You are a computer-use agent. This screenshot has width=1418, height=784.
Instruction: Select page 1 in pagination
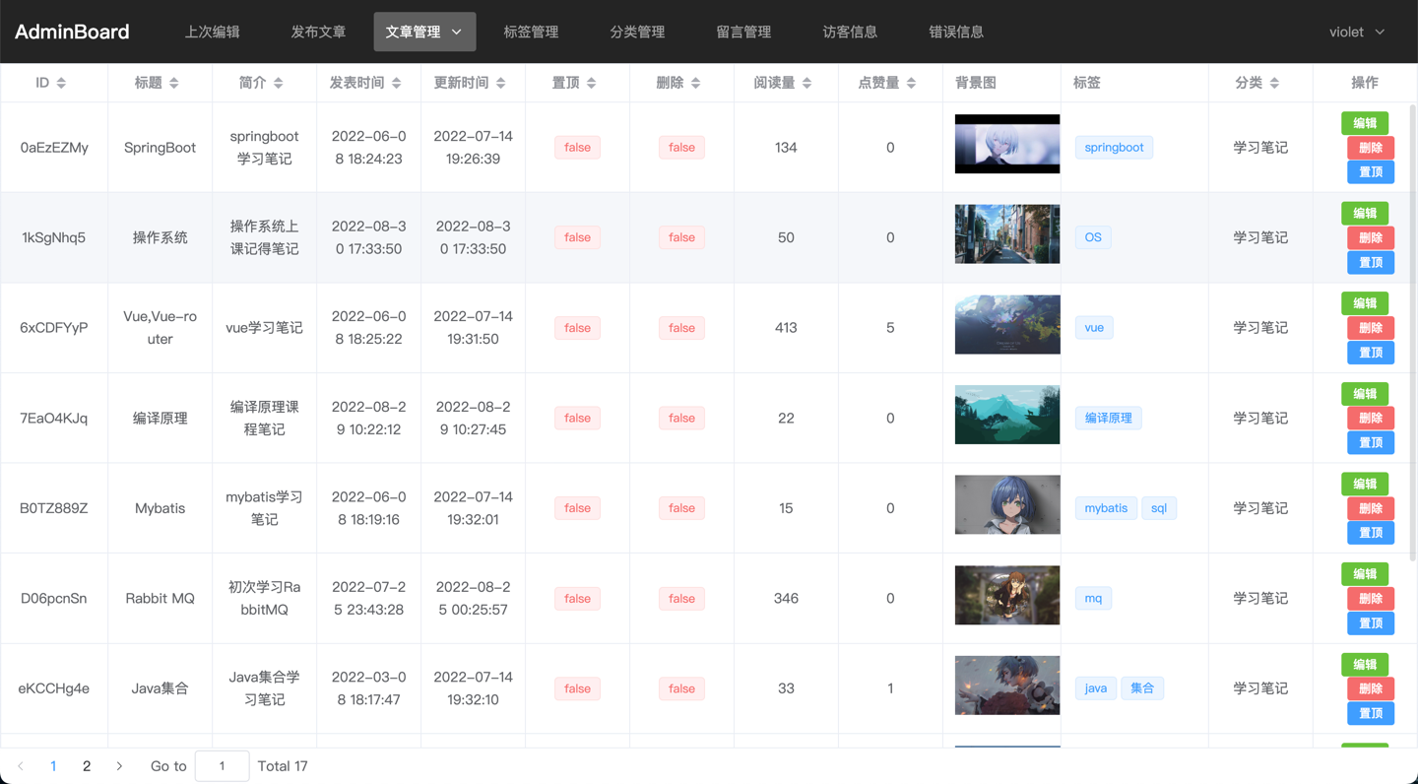(53, 766)
